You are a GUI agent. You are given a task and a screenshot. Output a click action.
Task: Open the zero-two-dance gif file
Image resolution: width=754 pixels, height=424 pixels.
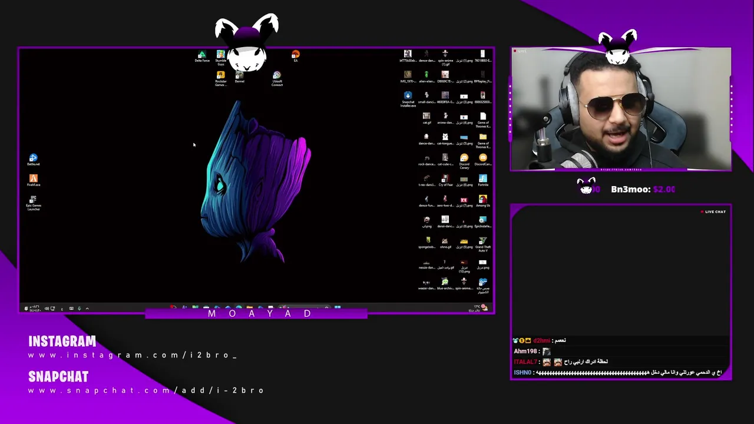[x=445, y=201]
